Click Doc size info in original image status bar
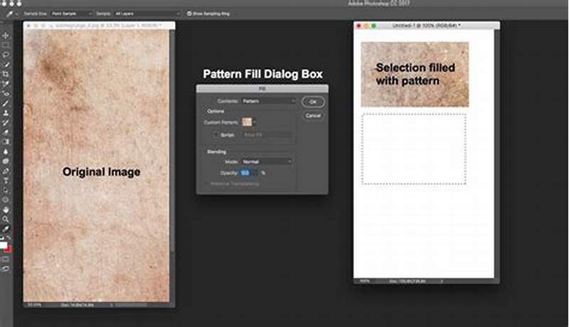This screenshot has width=569, height=327. click(x=77, y=305)
